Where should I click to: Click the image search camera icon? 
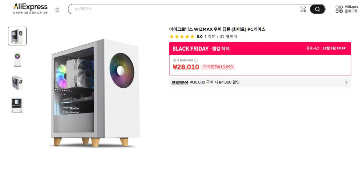[x=303, y=9]
